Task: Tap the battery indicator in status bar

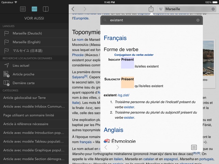Action: click(x=215, y=2)
